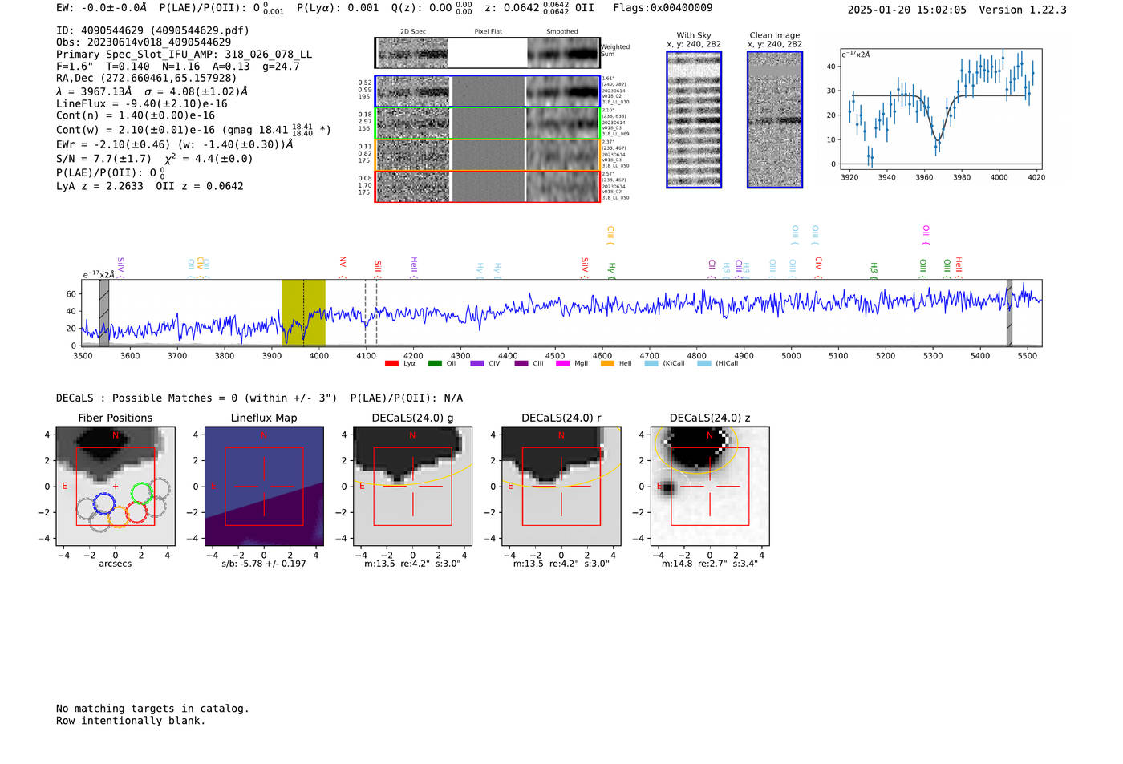Click the DECaLS(24.0) r image

click(561, 487)
